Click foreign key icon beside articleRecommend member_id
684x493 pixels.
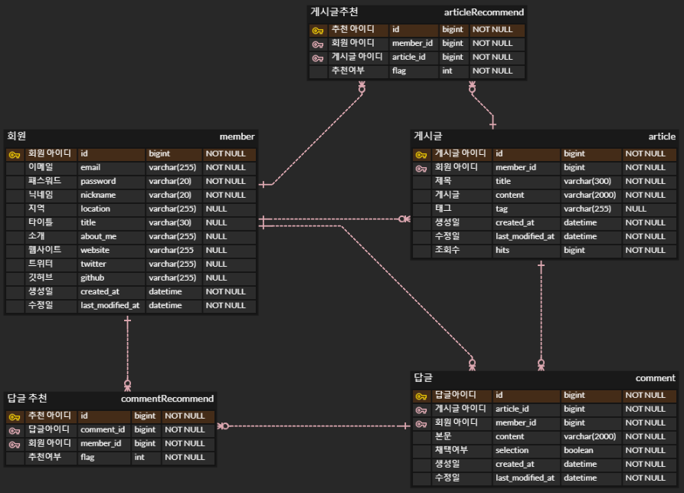[x=318, y=44]
